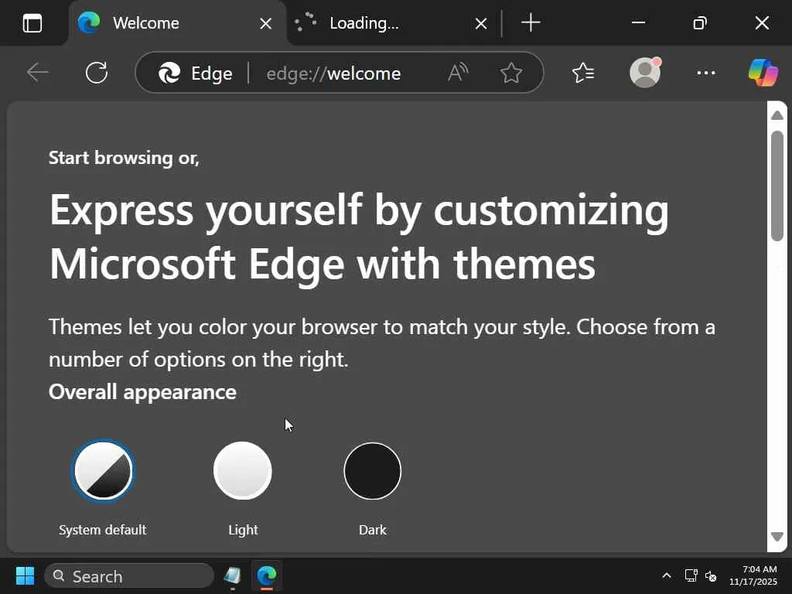Screen dimensions: 792x594
Task: Open a new tab with plus button
Action: [531, 23]
